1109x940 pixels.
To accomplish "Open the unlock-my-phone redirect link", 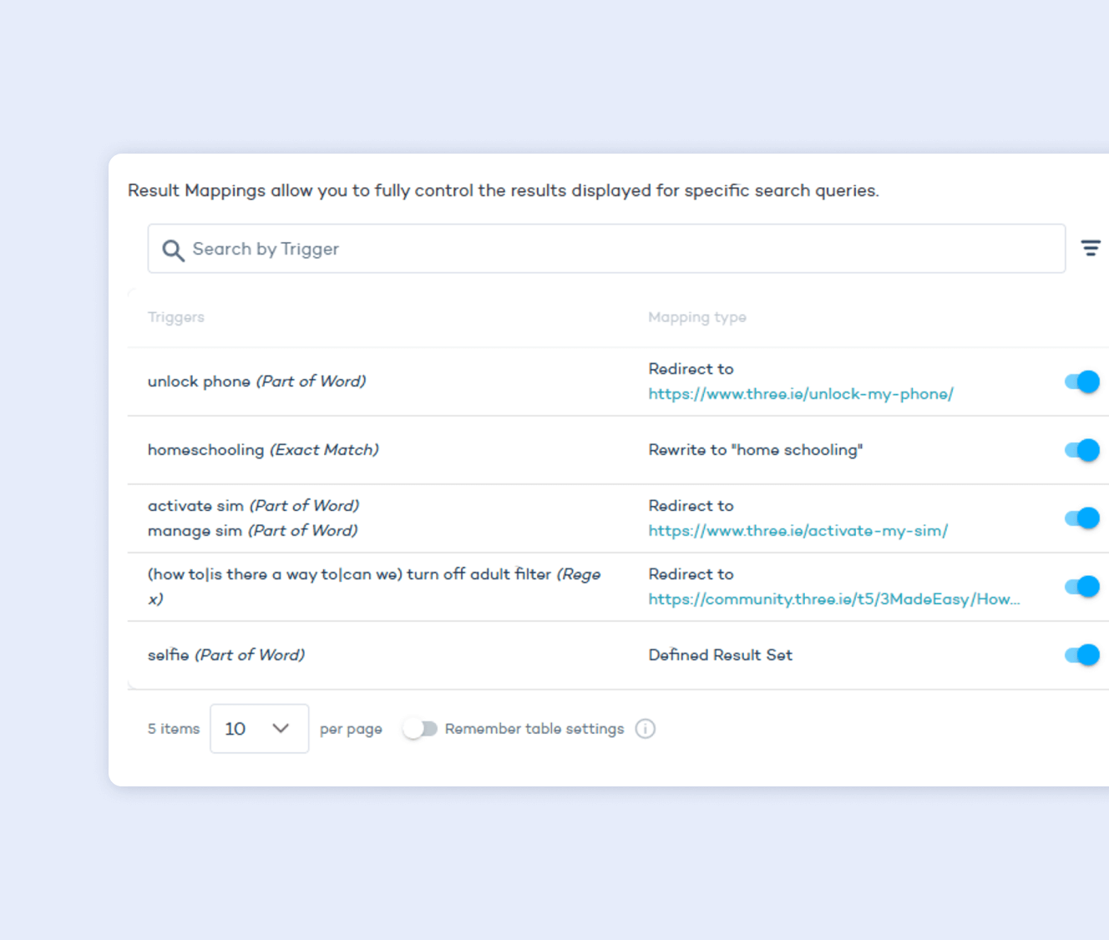I will (x=801, y=394).
